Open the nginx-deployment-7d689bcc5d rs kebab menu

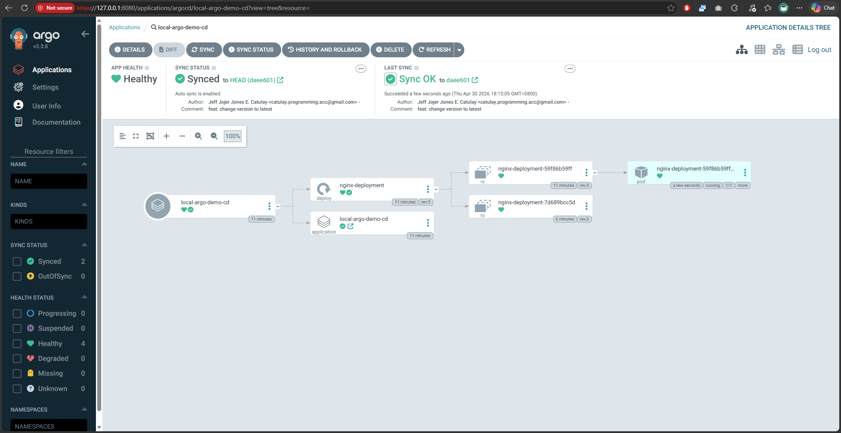[x=587, y=206]
